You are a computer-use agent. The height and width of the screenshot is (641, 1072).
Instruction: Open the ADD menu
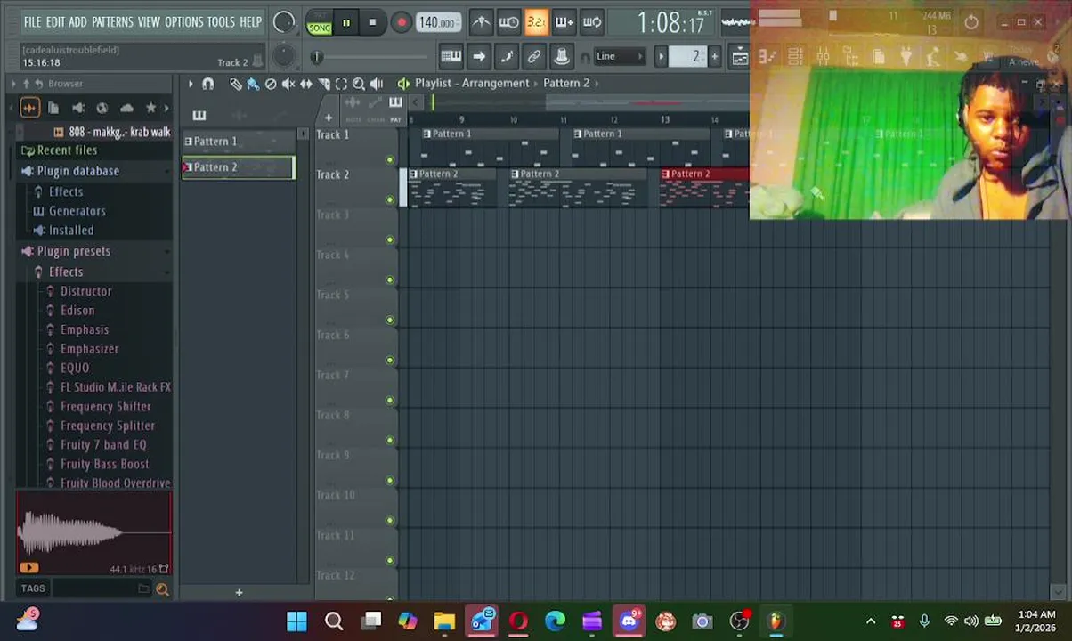78,22
